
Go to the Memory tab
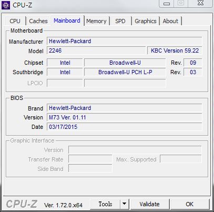96,21
